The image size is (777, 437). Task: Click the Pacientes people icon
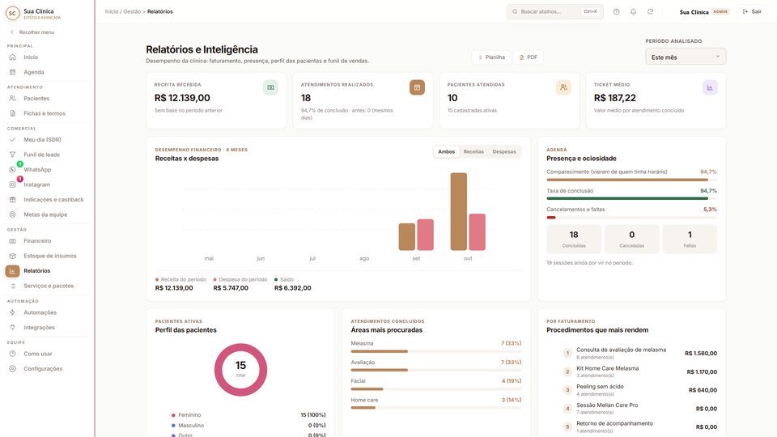coord(12,99)
